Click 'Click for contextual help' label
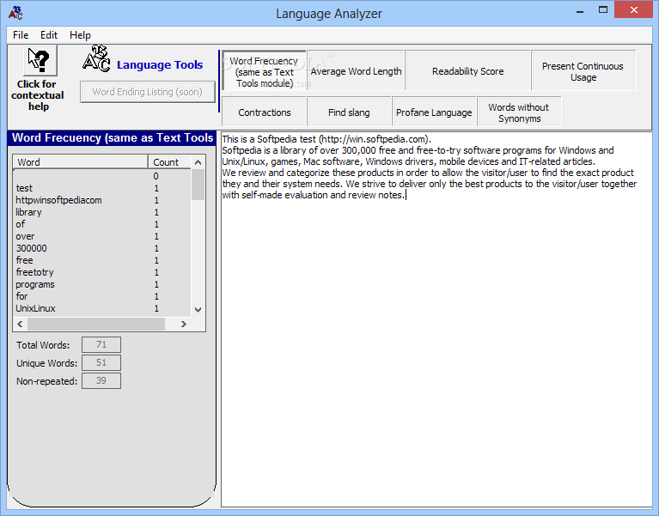The height and width of the screenshot is (516, 659). click(38, 95)
